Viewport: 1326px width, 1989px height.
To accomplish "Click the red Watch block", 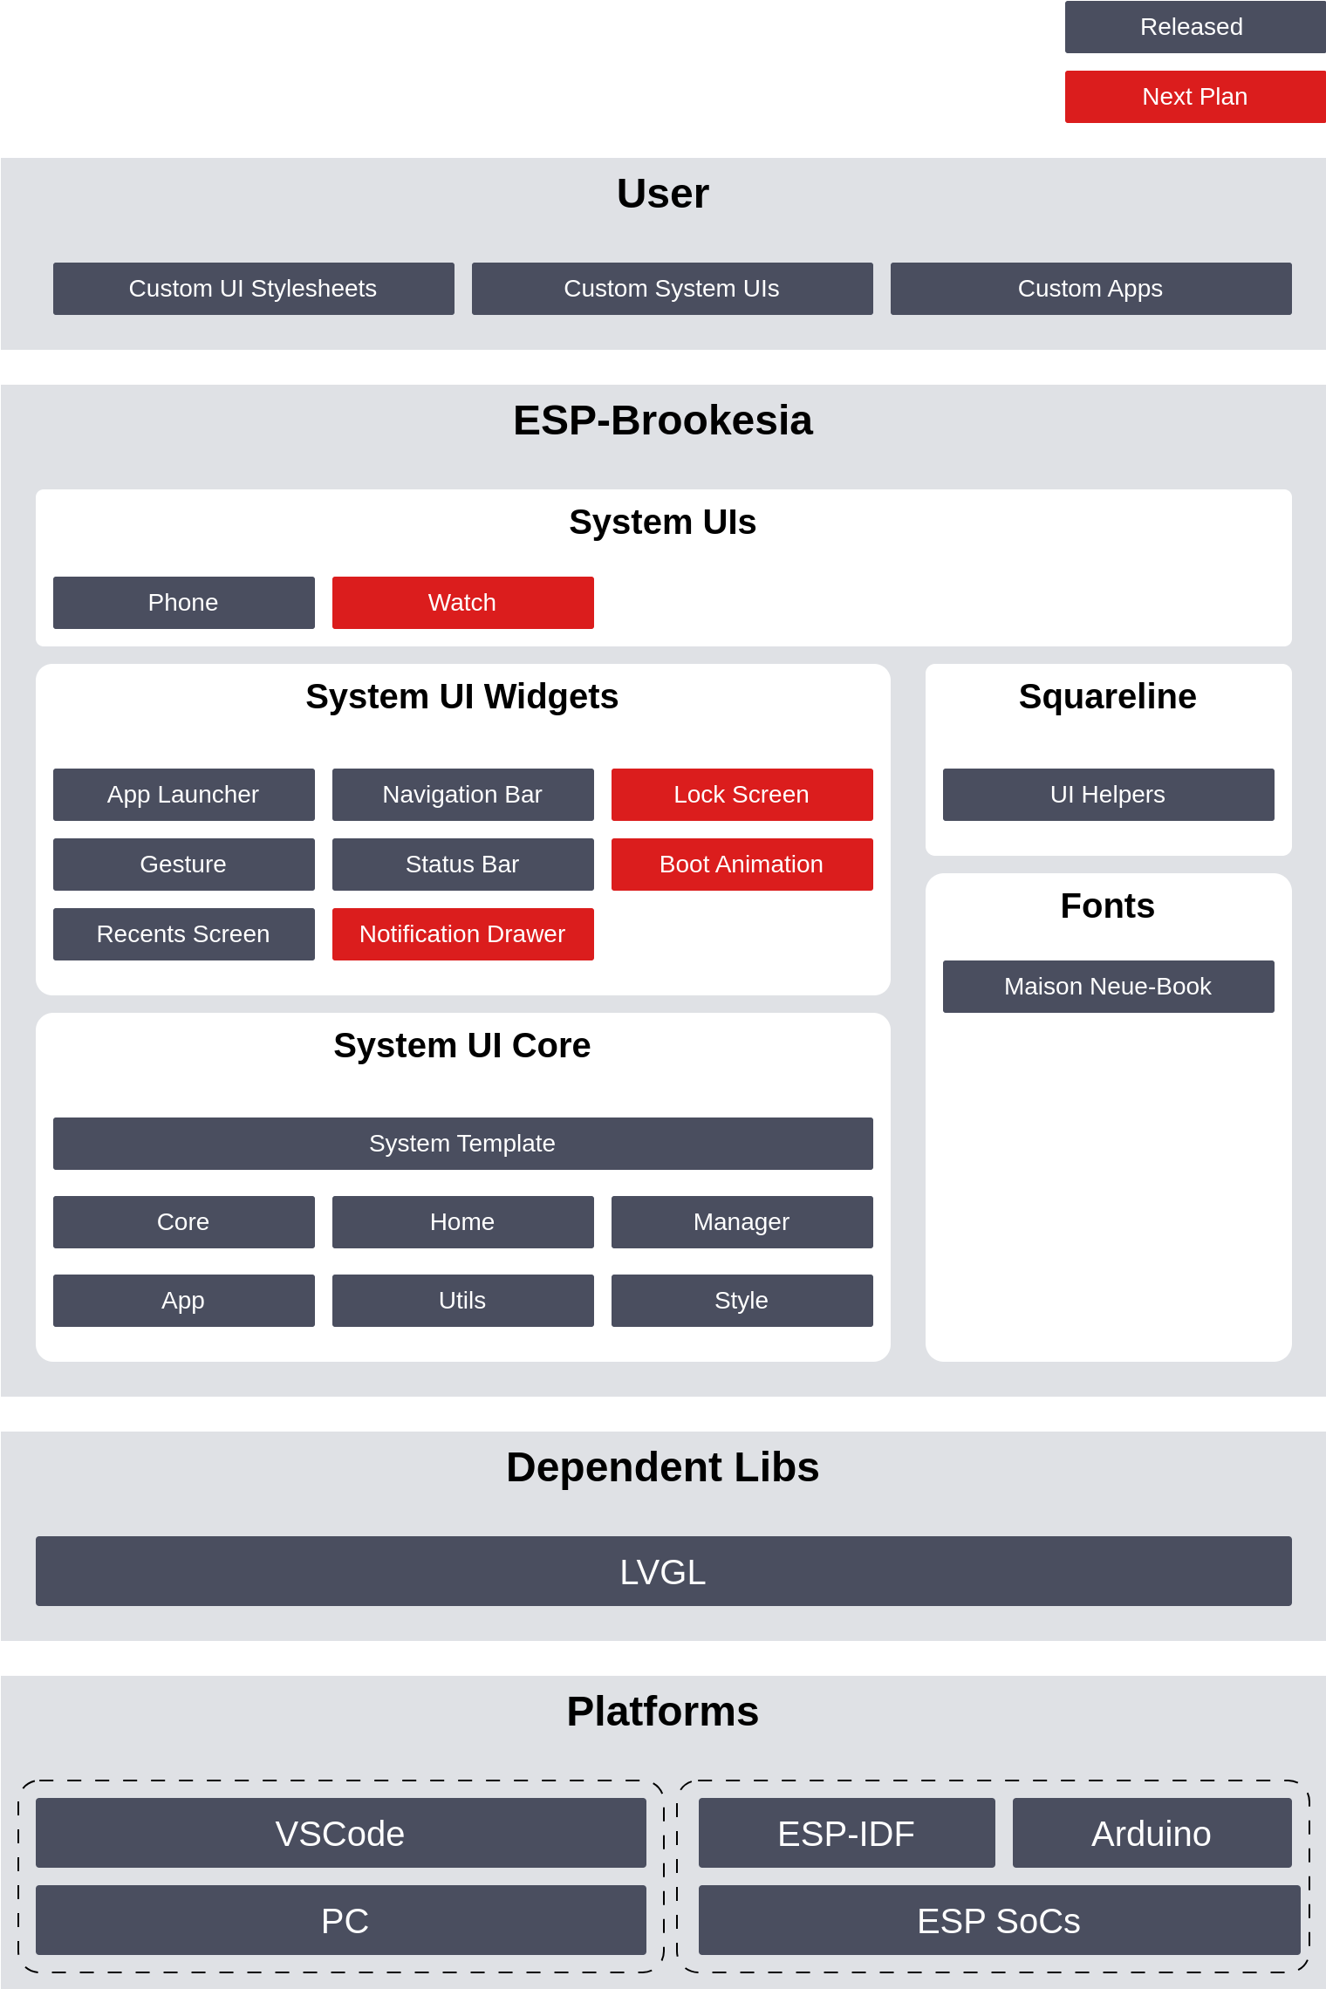I will pyautogui.click(x=463, y=603).
